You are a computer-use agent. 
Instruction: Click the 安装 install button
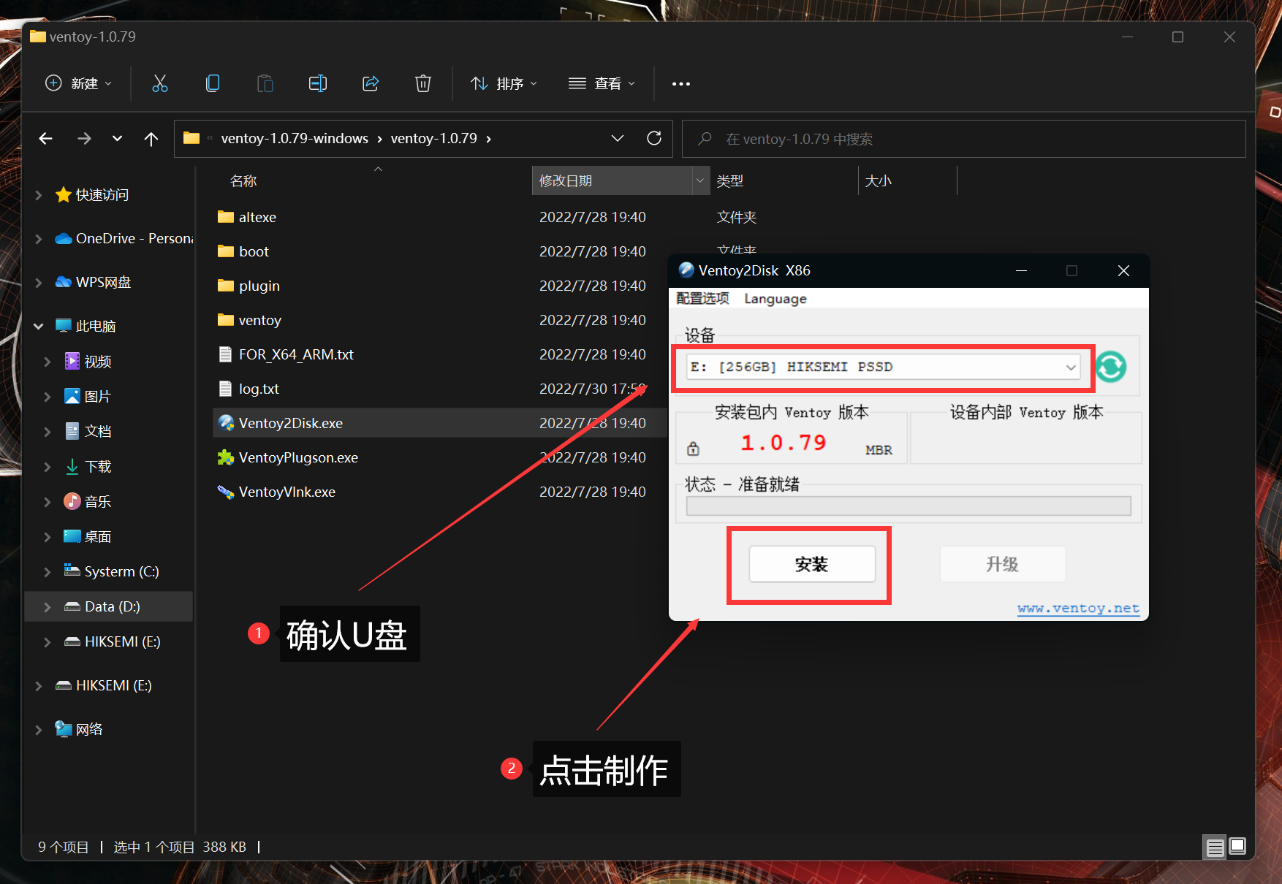(x=811, y=564)
